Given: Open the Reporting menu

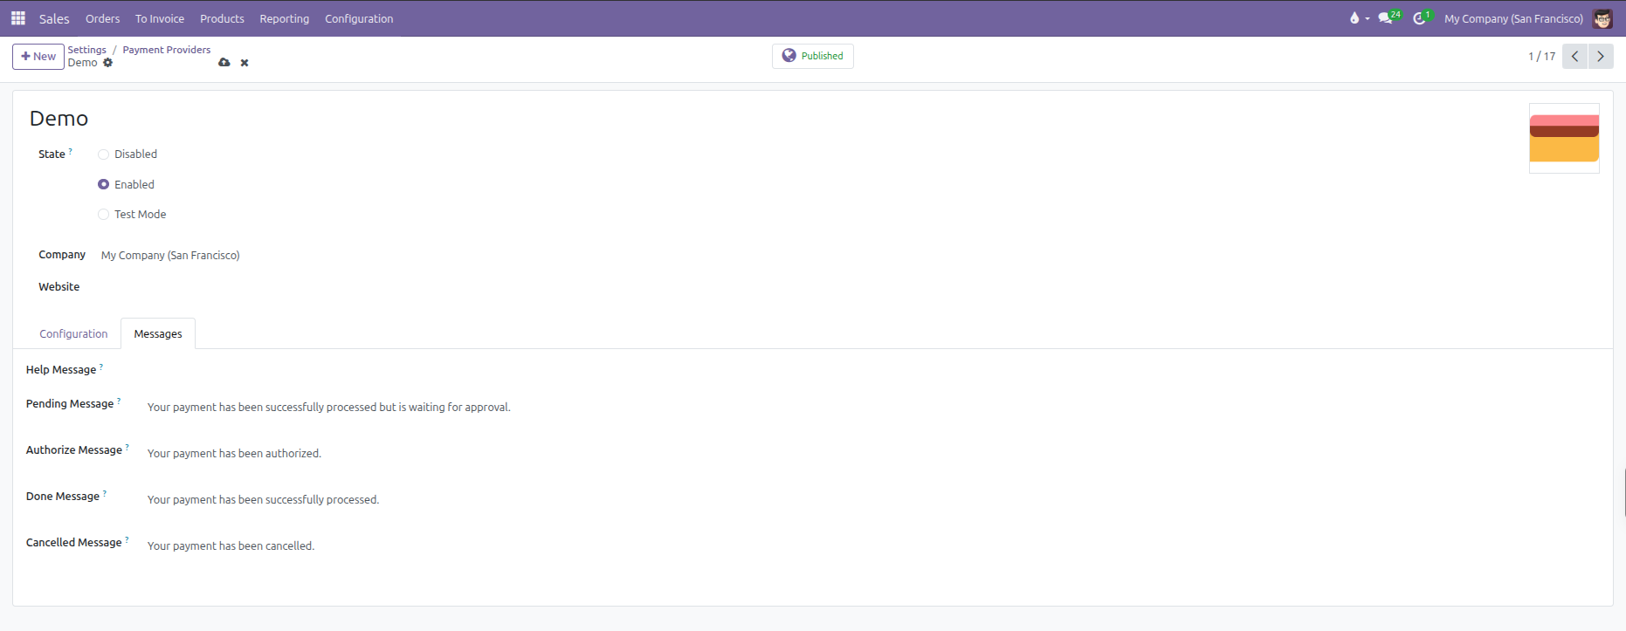Looking at the screenshot, I should click(x=284, y=18).
